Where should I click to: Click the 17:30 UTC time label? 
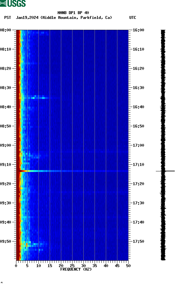coord(138,203)
